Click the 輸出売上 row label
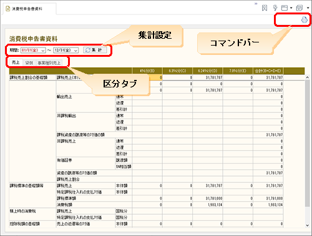 (64, 97)
